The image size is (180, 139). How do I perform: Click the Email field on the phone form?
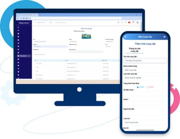[x=145, y=103]
